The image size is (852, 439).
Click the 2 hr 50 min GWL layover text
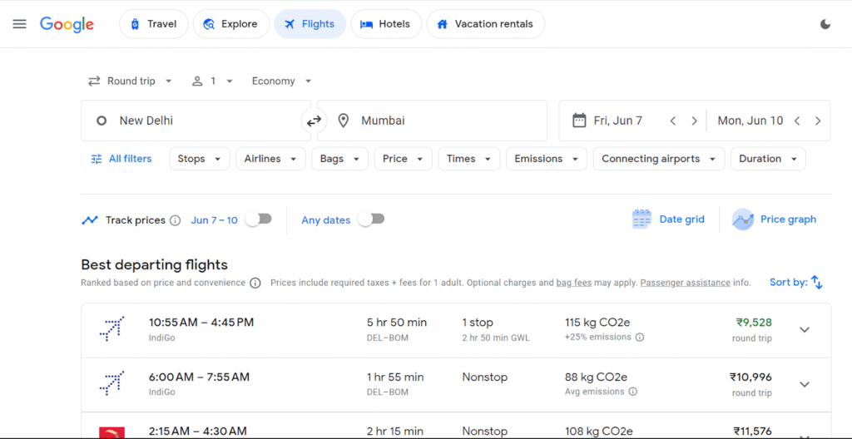point(496,338)
